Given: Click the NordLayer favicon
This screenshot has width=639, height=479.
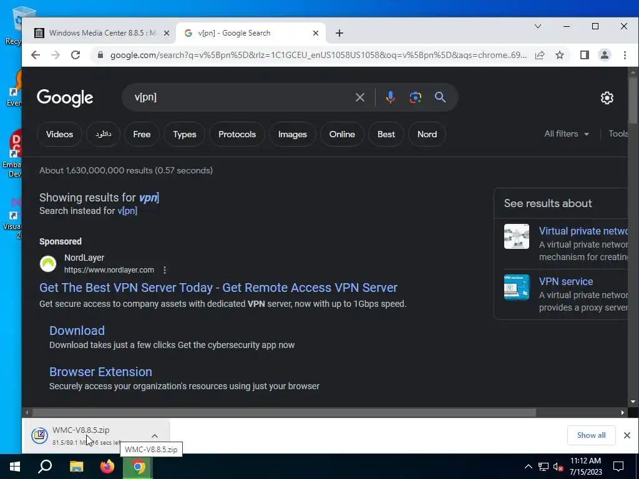Looking at the screenshot, I should click(47, 264).
